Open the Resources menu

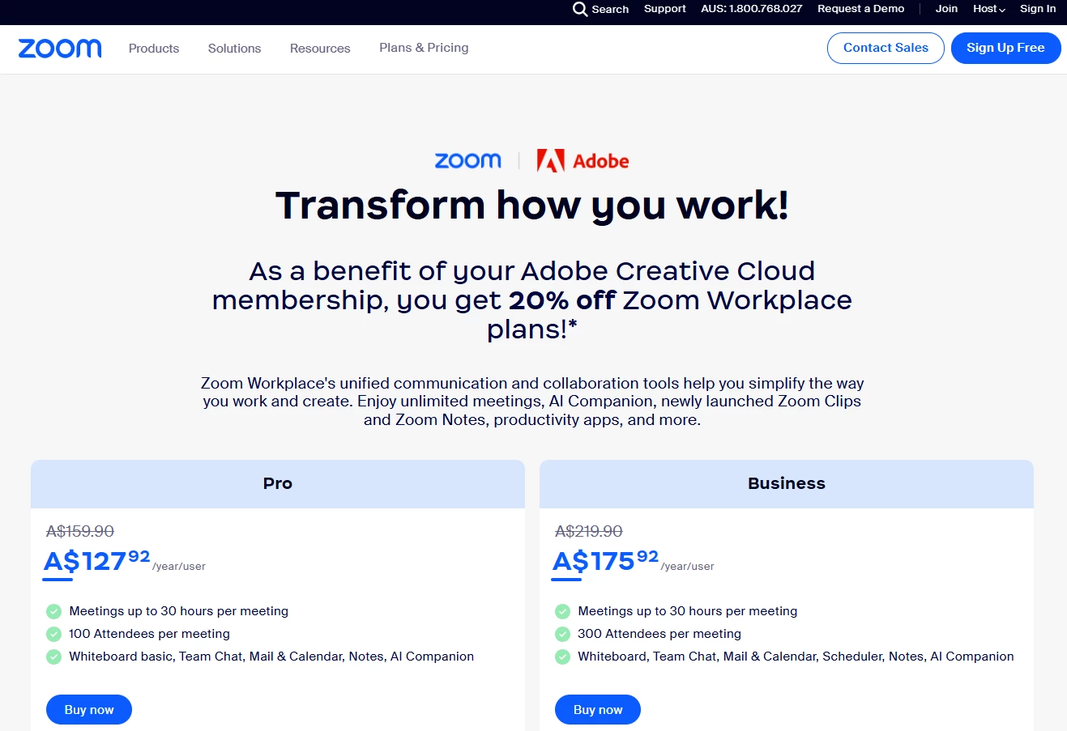coord(320,49)
